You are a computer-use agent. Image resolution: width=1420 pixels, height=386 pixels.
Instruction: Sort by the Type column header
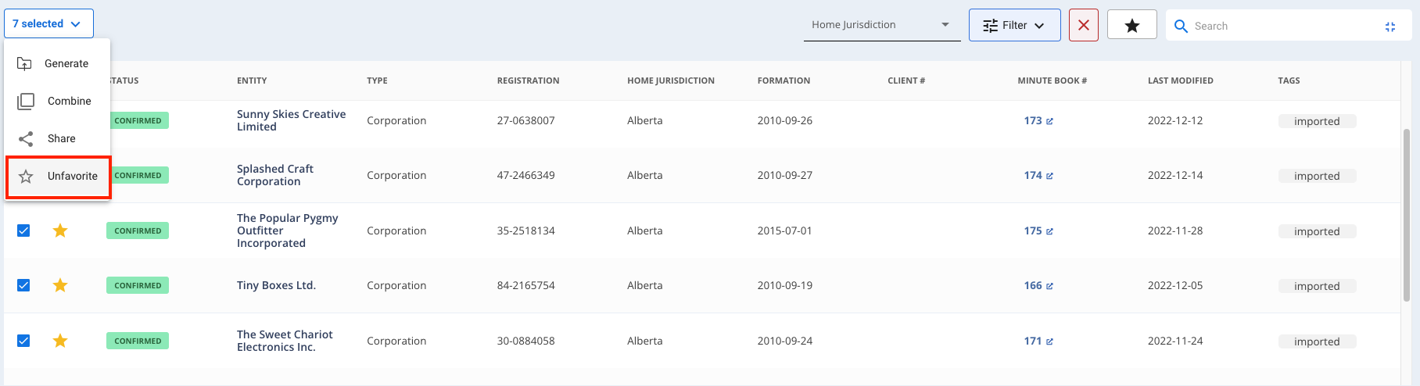tap(377, 80)
